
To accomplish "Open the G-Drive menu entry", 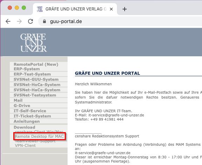I will click(x=22, y=106).
